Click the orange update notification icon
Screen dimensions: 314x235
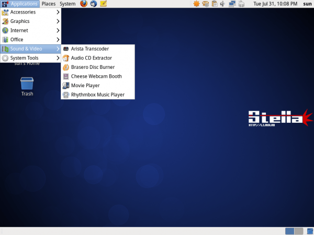196,4
